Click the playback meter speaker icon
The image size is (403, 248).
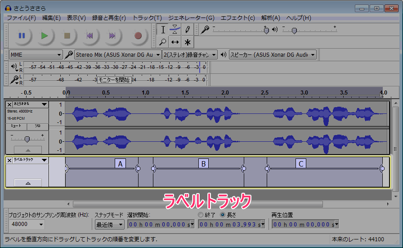pyautogui.click(x=14, y=66)
